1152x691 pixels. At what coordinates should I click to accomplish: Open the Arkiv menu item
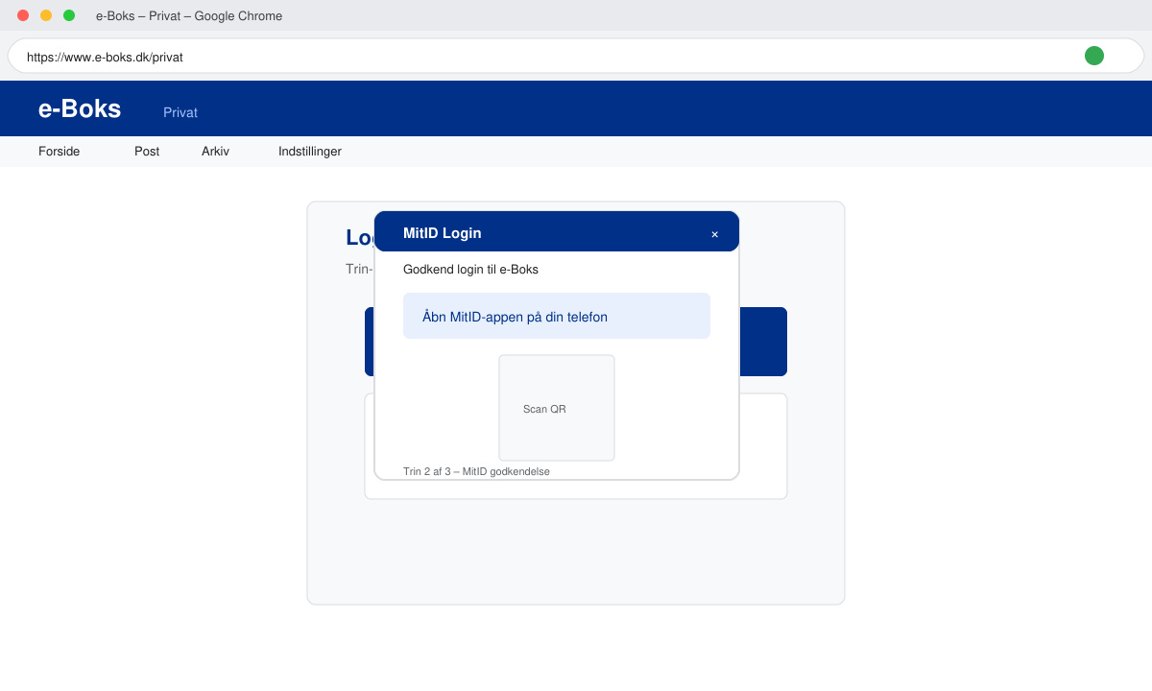(x=215, y=152)
